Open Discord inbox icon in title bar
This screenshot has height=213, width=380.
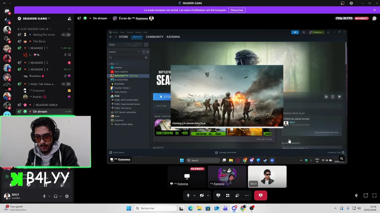point(343,3)
